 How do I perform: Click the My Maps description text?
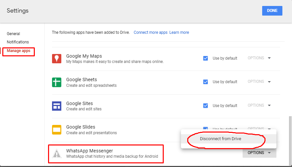[115, 62]
